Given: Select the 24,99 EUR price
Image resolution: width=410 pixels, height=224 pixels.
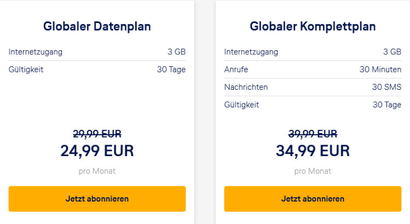Looking at the screenshot, I should pos(97,151).
